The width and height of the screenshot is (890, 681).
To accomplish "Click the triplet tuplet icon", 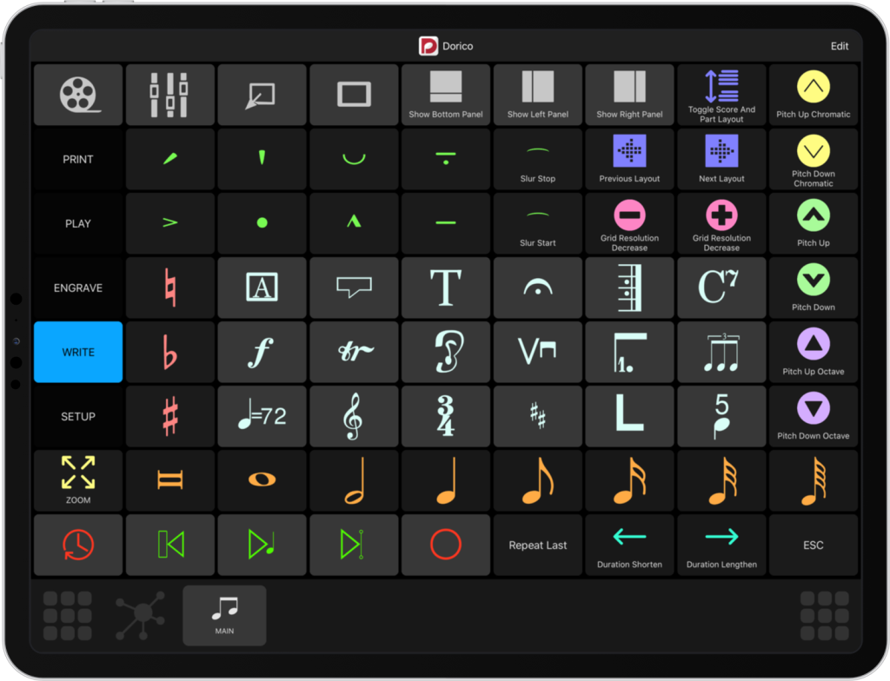I will 721,352.
